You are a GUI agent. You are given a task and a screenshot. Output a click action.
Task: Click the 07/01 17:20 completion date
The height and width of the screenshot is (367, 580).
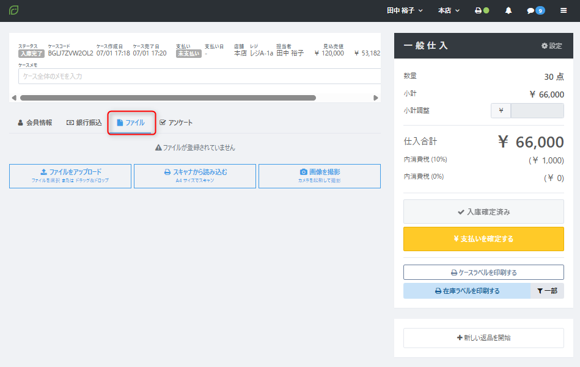click(x=150, y=54)
